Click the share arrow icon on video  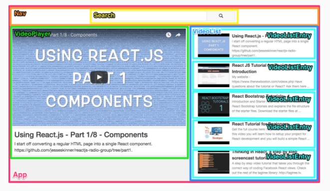(x=178, y=35)
